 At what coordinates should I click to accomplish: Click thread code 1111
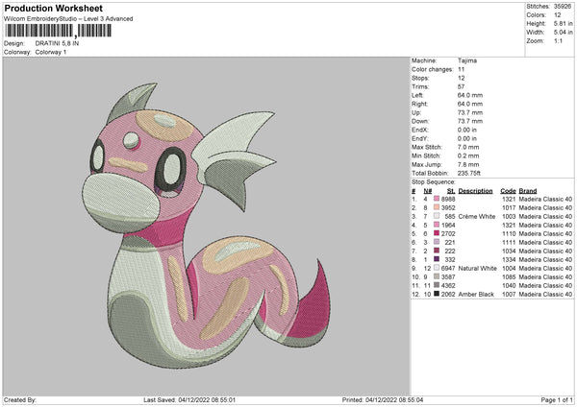tap(509, 243)
